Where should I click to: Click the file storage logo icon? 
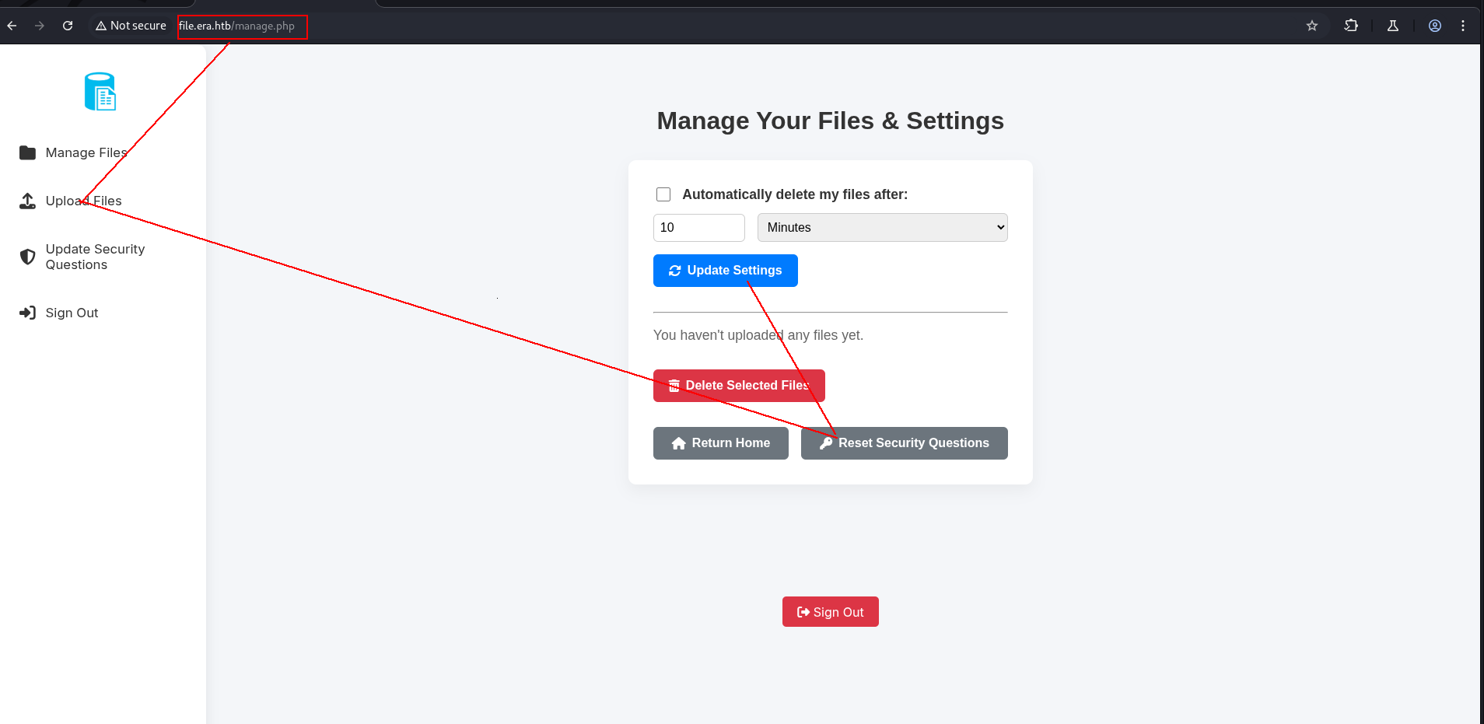(100, 92)
